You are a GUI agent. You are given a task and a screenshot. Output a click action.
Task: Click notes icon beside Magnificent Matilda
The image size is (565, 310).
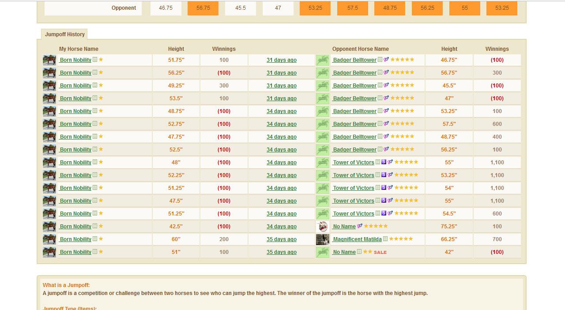pos(385,239)
